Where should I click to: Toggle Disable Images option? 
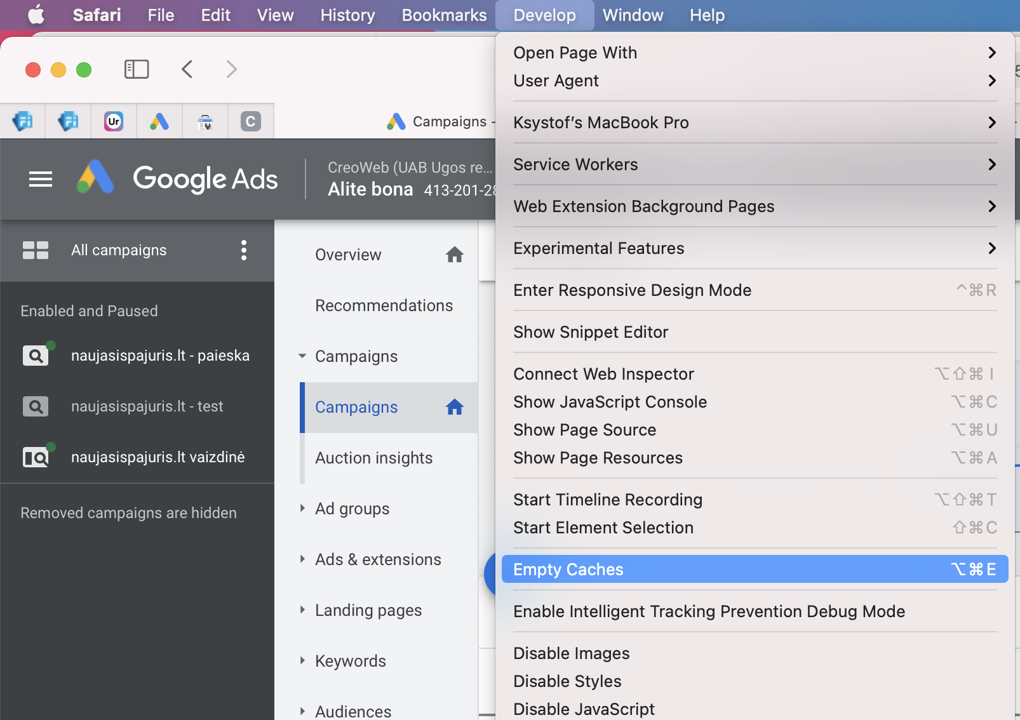point(571,653)
